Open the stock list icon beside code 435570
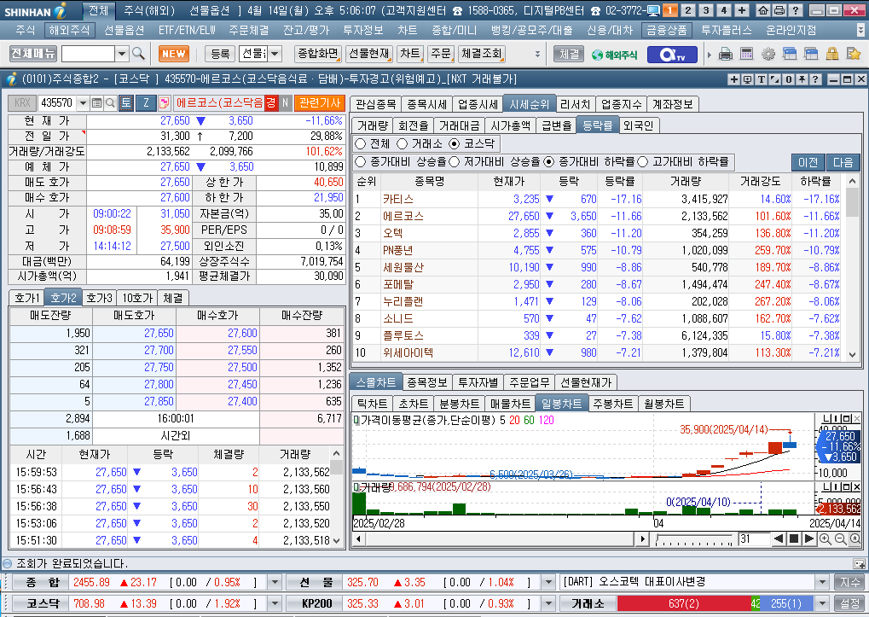The width and height of the screenshot is (869, 617). 96,102
